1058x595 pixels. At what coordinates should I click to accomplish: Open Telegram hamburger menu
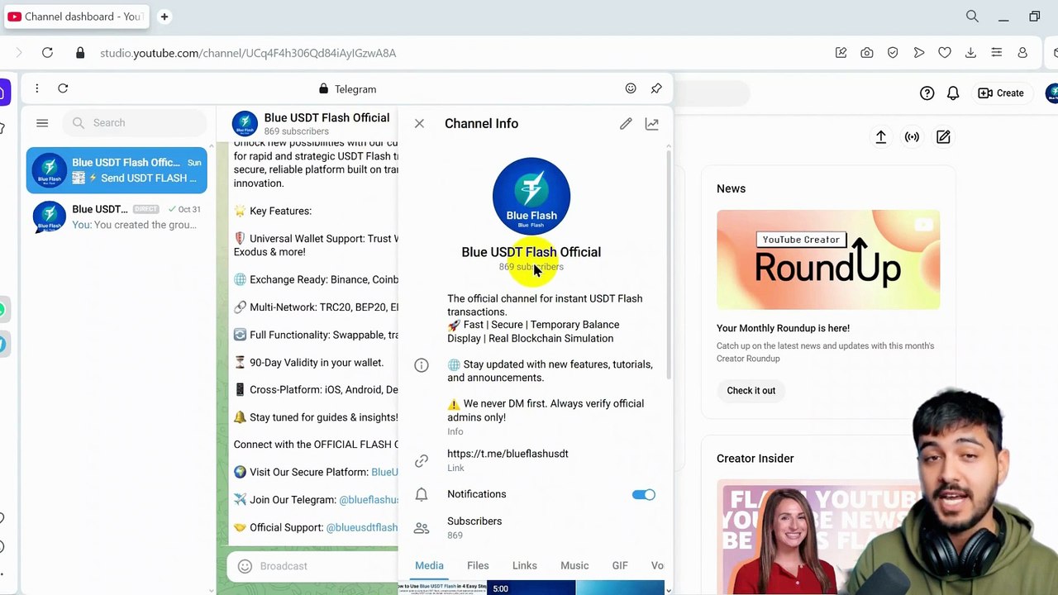(x=42, y=123)
